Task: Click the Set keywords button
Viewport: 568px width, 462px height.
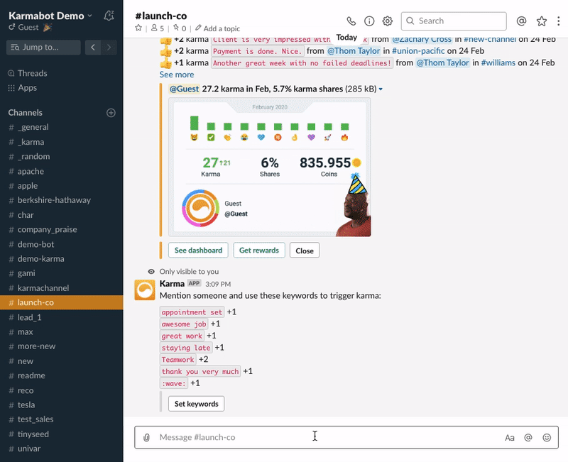Action: 196,403
